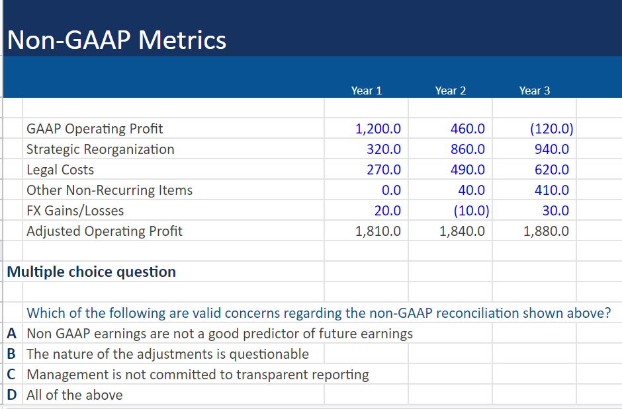
Task: Click Strategic Reorganization Year 3 value 940.0
Action: point(535,149)
